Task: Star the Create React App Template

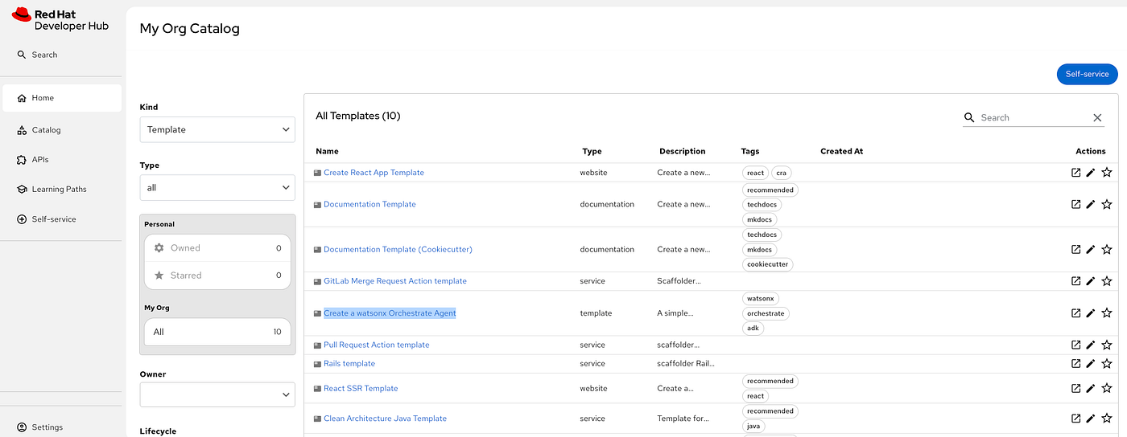Action: tap(1107, 173)
